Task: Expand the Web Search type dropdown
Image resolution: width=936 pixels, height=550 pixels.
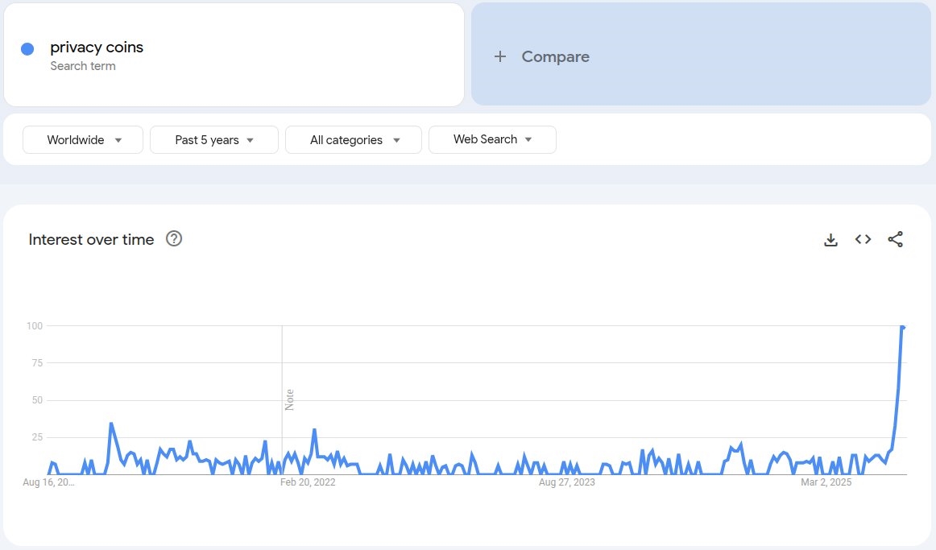Action: pyautogui.click(x=492, y=139)
